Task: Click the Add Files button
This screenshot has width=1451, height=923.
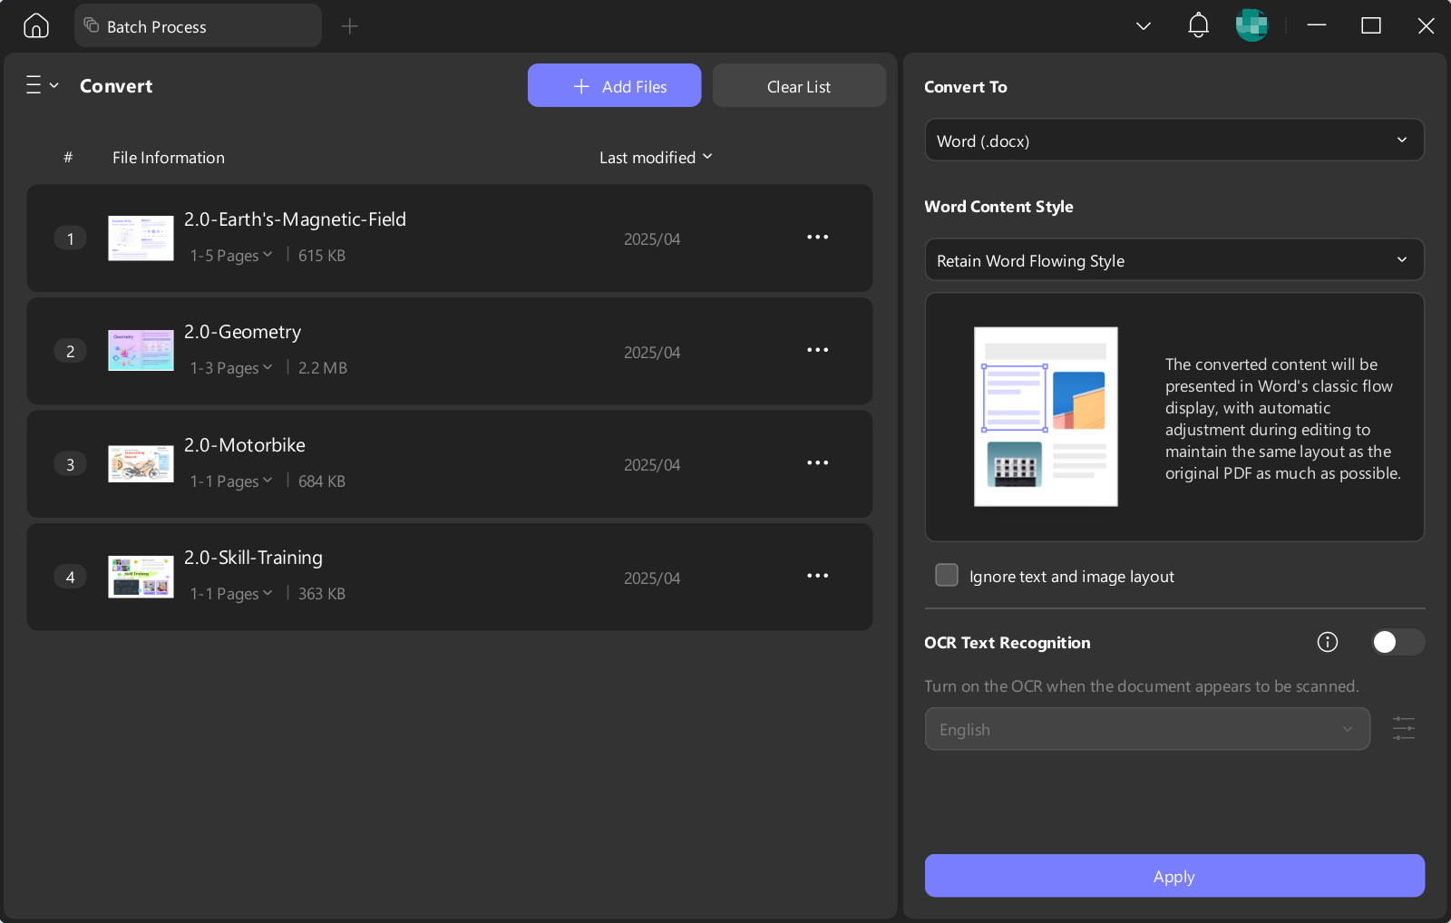Action: [614, 86]
